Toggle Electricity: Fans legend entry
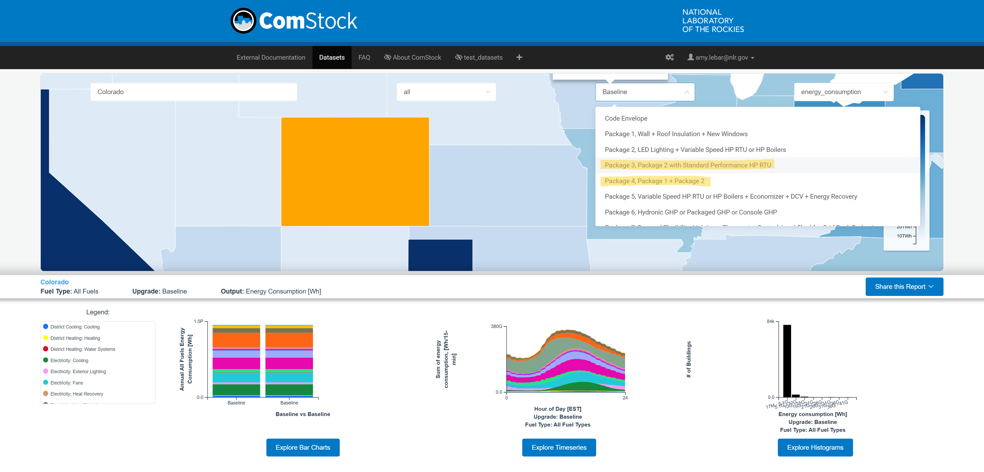 (x=67, y=383)
